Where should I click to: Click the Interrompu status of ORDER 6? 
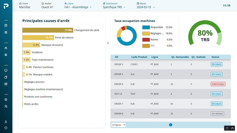click(218, 84)
